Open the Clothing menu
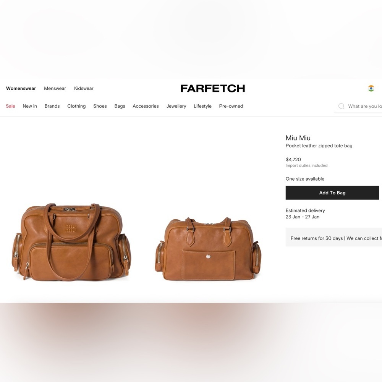This screenshot has height=382, width=382. tap(76, 106)
